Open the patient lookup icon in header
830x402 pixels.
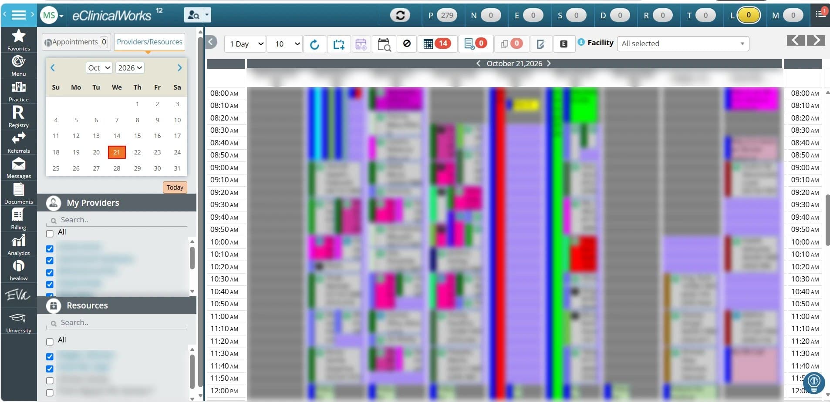click(x=193, y=15)
